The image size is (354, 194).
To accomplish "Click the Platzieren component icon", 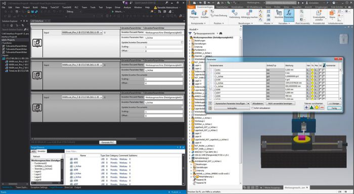I will click(194, 15).
